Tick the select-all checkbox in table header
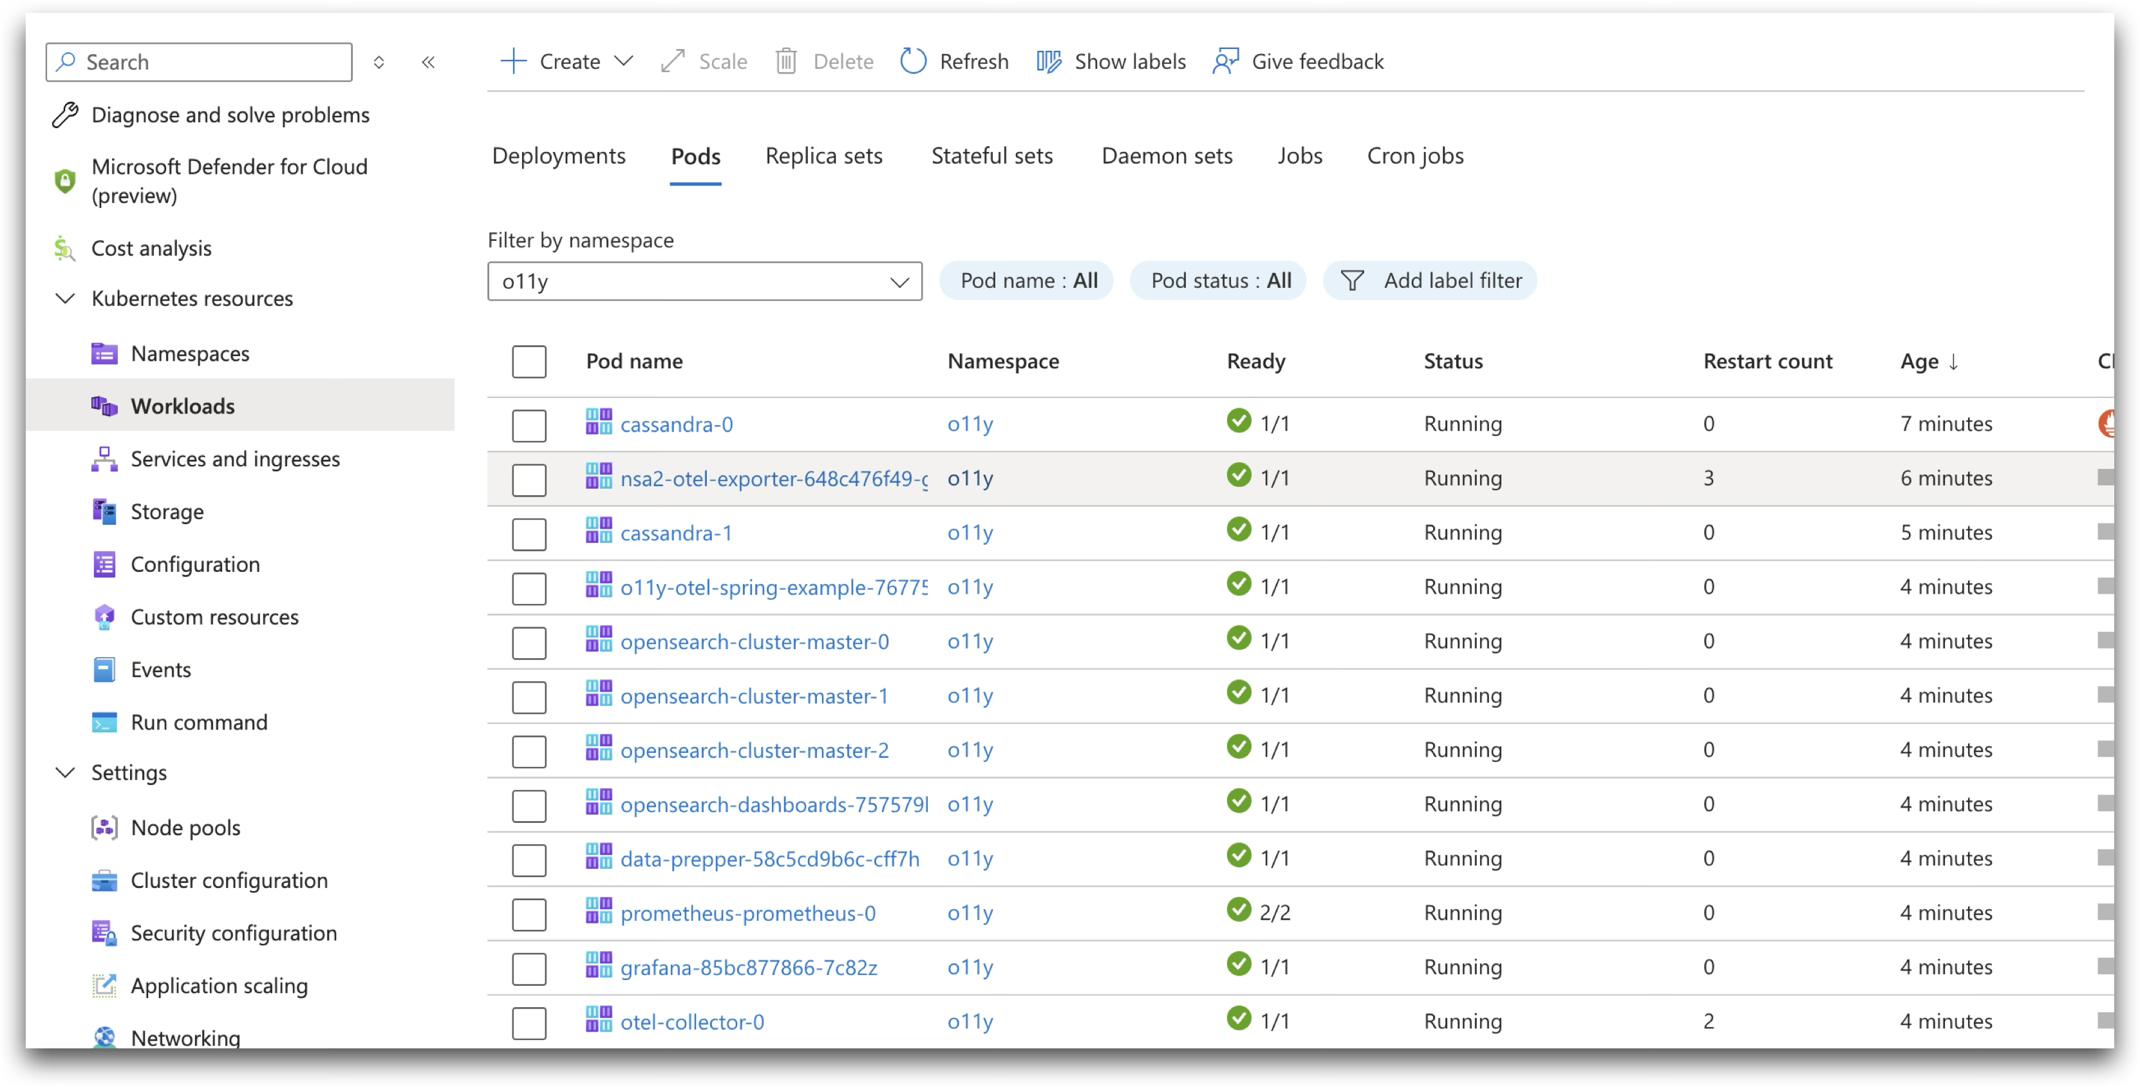Image resolution: width=2140 pixels, height=1087 pixels. pos(529,363)
